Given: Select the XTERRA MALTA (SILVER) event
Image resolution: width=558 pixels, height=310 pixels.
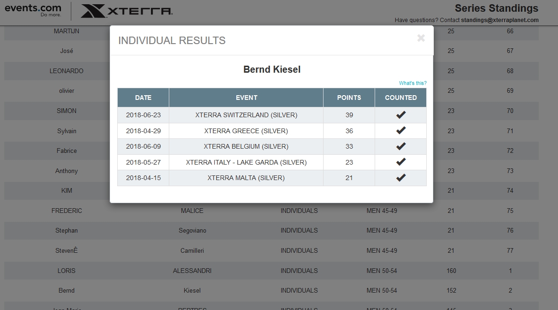Looking at the screenshot, I should coord(246,178).
